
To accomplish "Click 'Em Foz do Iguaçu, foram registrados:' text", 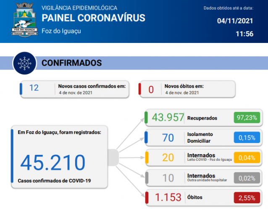I will coord(59,132).
